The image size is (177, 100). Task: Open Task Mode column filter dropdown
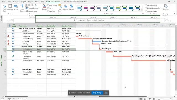tap(18, 26)
